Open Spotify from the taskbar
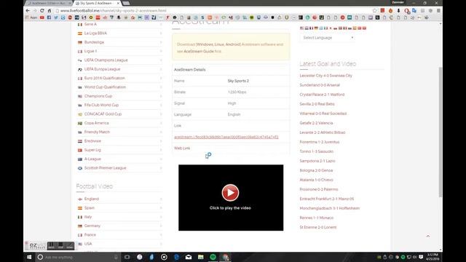The height and width of the screenshot is (262, 466). (x=213, y=257)
